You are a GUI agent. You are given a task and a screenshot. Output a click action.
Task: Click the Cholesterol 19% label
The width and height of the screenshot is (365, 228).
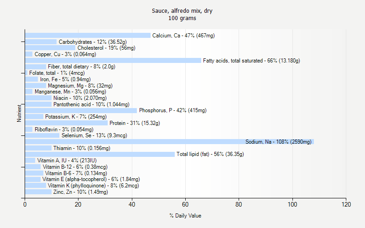(113, 48)
